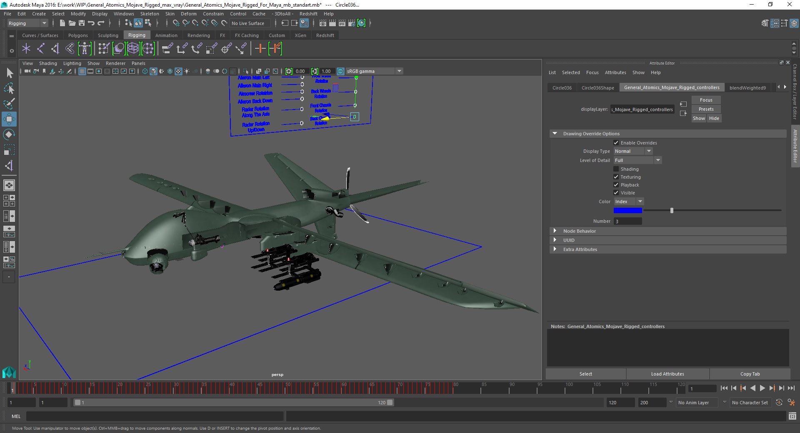Save the scene with disk icon
Viewport: 800px width, 433px height.
(82, 23)
